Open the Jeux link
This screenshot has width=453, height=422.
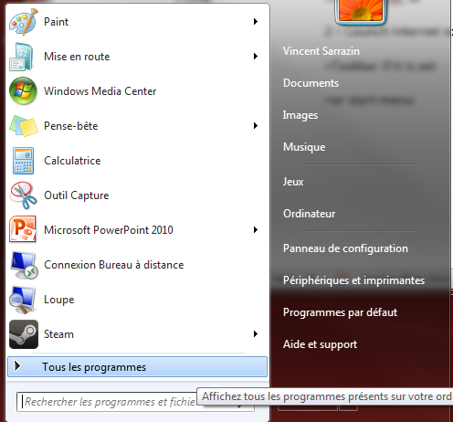[293, 182]
